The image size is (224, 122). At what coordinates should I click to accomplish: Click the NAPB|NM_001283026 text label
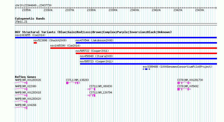tap(28, 80)
